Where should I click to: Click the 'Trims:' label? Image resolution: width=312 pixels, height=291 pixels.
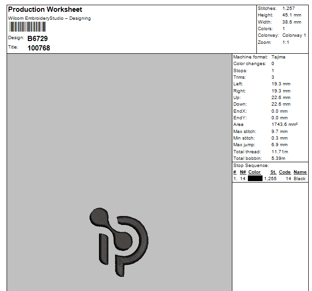tap(239, 77)
